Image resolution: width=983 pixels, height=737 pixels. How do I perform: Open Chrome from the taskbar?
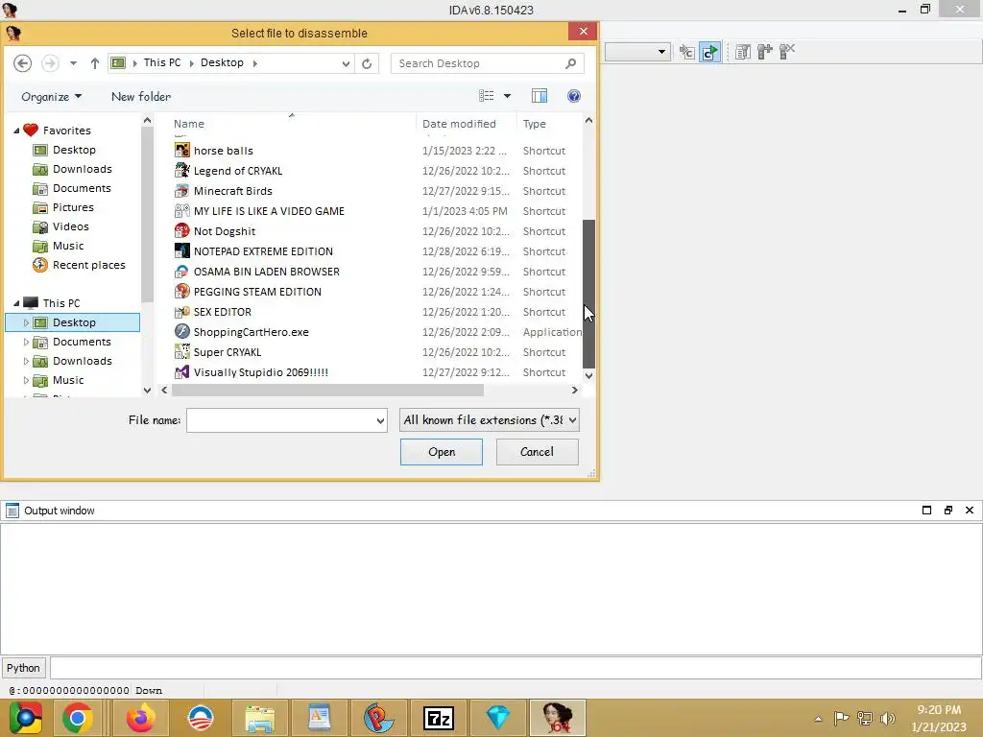coord(78,717)
